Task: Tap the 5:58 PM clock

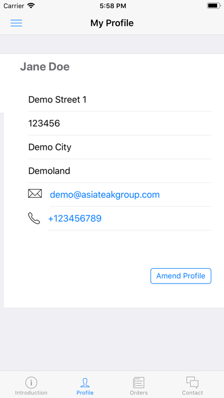Action: click(x=113, y=6)
